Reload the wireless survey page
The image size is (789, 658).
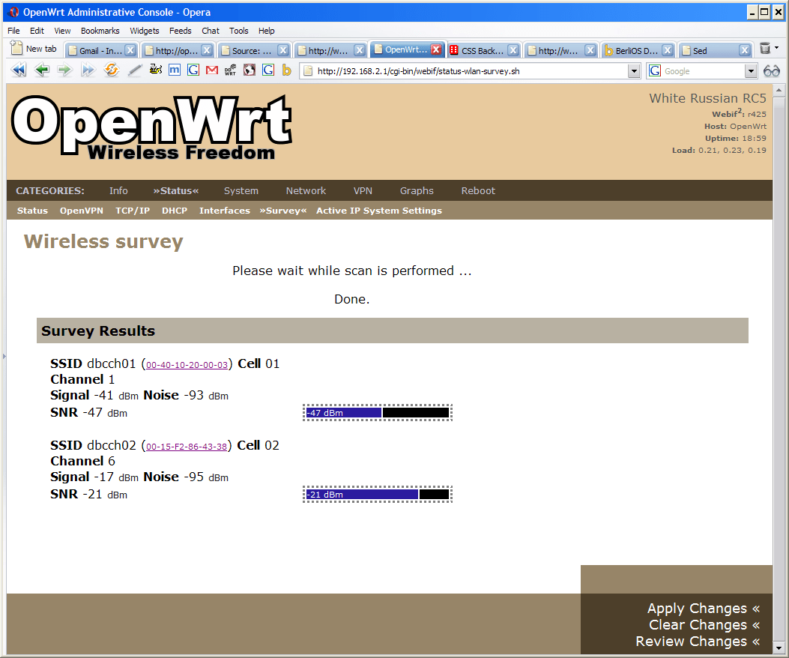(x=111, y=70)
